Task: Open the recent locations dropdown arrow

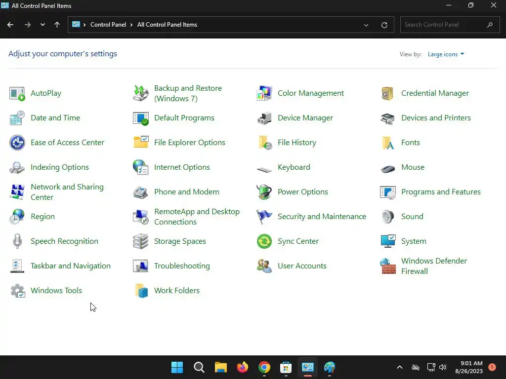Action: pyautogui.click(x=42, y=25)
